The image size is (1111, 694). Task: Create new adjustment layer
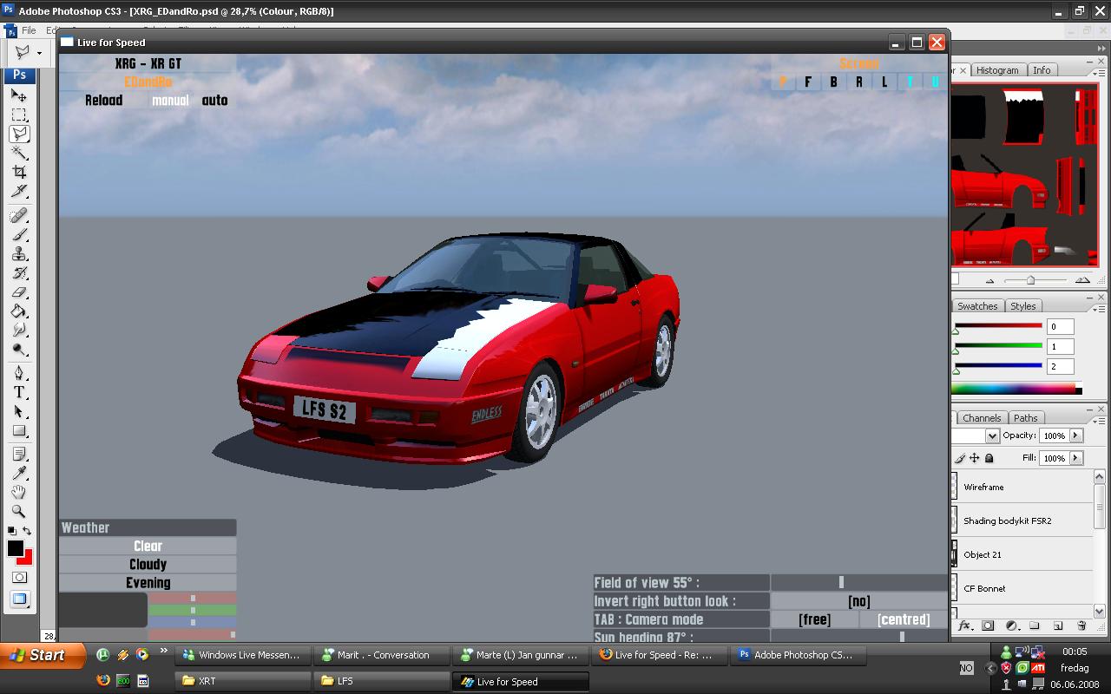(x=1011, y=625)
